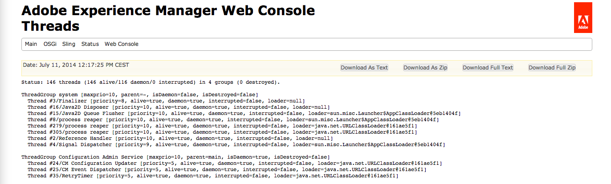The height and width of the screenshot is (184, 611).
Task: Select the Java2D Queue Flusher thread line
Action: (244, 113)
